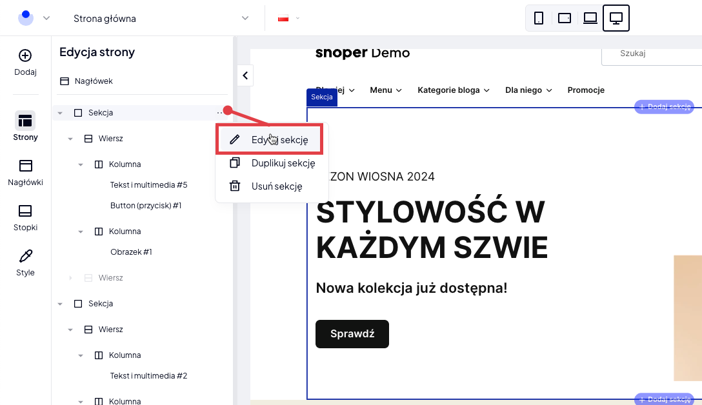
Task: Collapse the first Wiersz tree row
Action: 70,139
